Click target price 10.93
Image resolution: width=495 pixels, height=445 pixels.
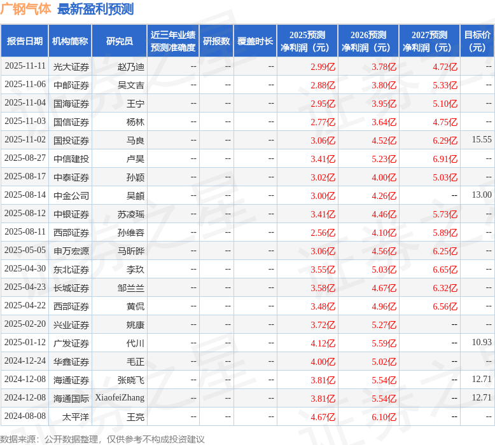(482, 343)
